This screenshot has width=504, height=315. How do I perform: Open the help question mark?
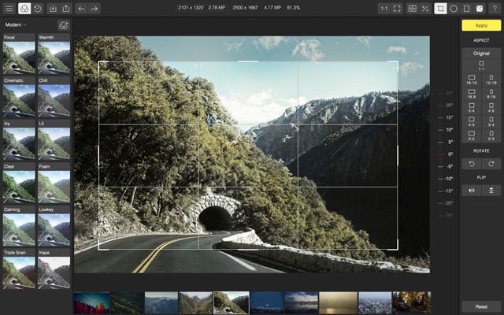(495, 9)
